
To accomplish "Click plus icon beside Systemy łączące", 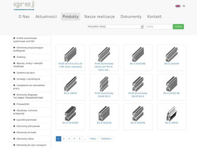I will pyautogui.click(x=14, y=73).
